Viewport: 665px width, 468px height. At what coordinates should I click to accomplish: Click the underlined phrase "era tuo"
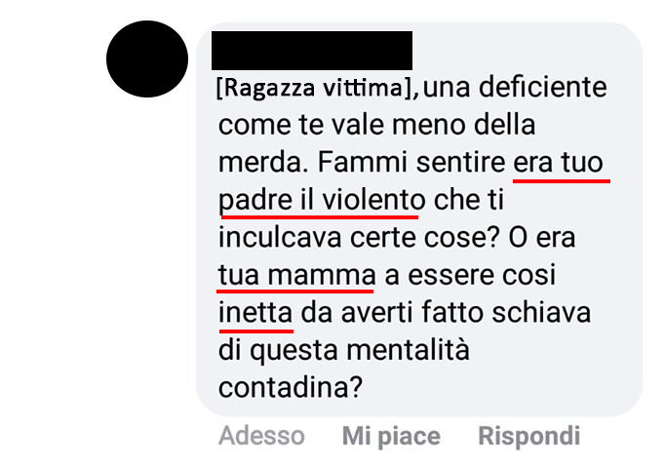[x=558, y=163]
